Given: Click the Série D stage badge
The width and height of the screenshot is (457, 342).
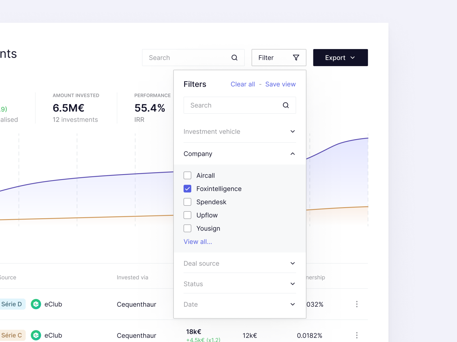Looking at the screenshot, I should tap(11, 304).
